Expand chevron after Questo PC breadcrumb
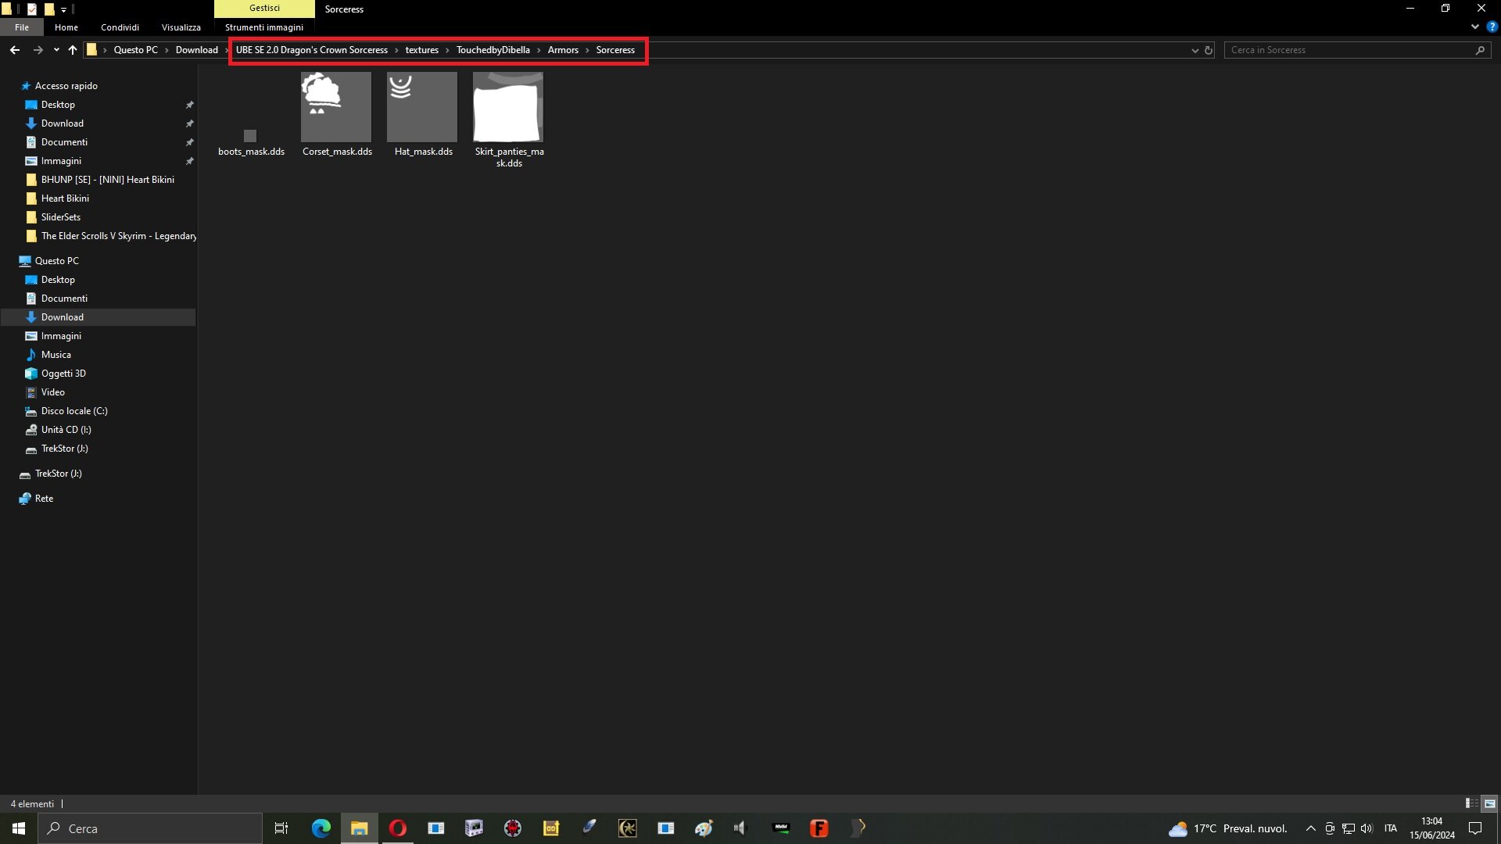 (x=167, y=50)
